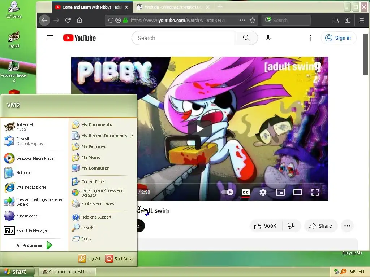Screen dimensions: 370x277
Task: Open site security info in address bar
Action: pos(111,20)
